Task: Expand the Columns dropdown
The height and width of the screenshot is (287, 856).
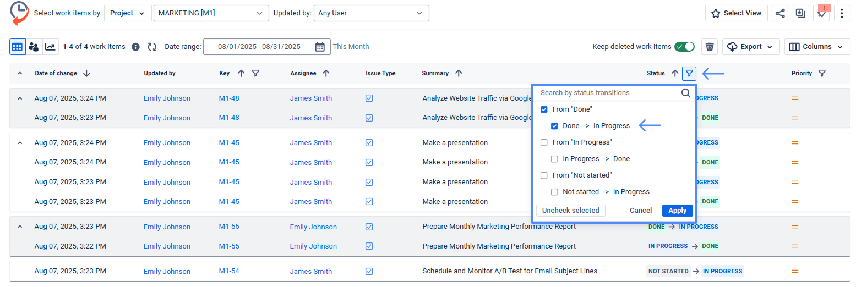Action: pos(817,47)
